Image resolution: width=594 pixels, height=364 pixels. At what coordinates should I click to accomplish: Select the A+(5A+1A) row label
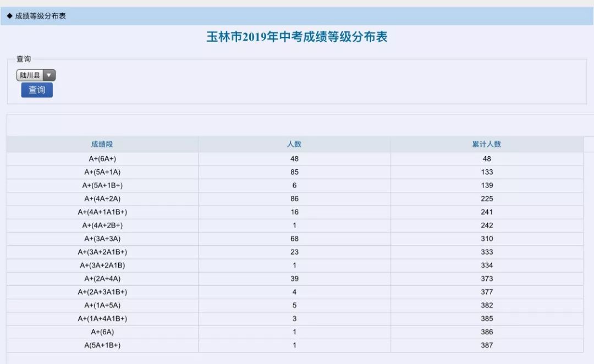102,172
